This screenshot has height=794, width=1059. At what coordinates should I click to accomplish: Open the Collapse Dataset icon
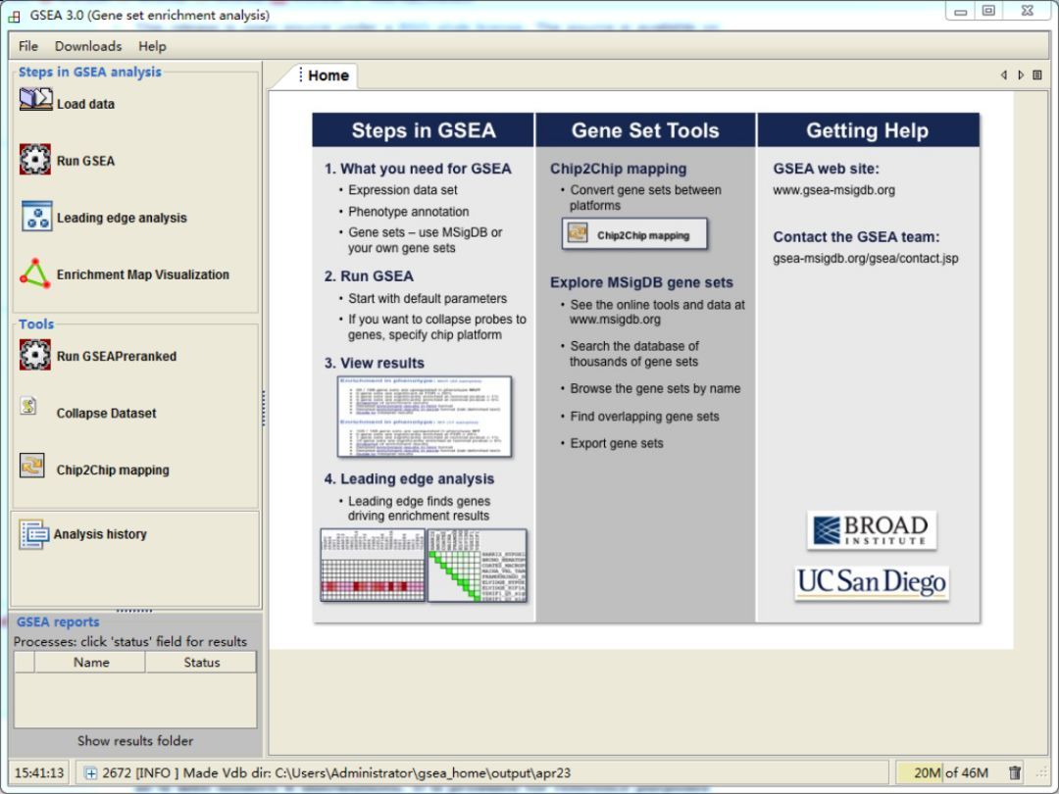(x=28, y=406)
